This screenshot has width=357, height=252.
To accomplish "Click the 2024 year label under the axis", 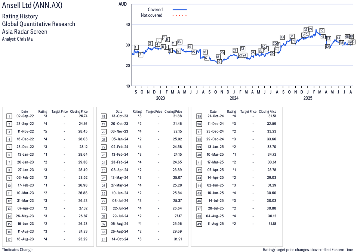I will click(x=234, y=98).
